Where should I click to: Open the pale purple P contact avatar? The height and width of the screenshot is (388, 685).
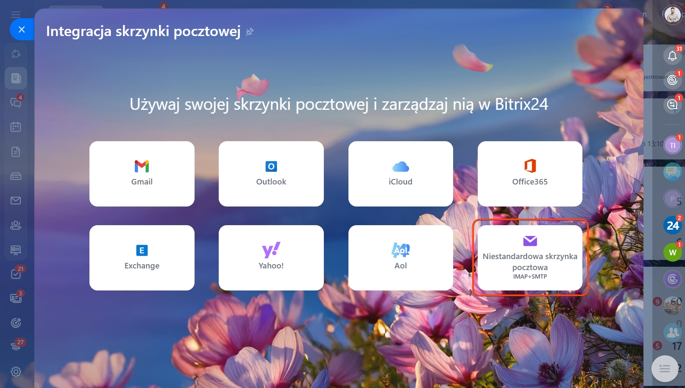(x=672, y=198)
